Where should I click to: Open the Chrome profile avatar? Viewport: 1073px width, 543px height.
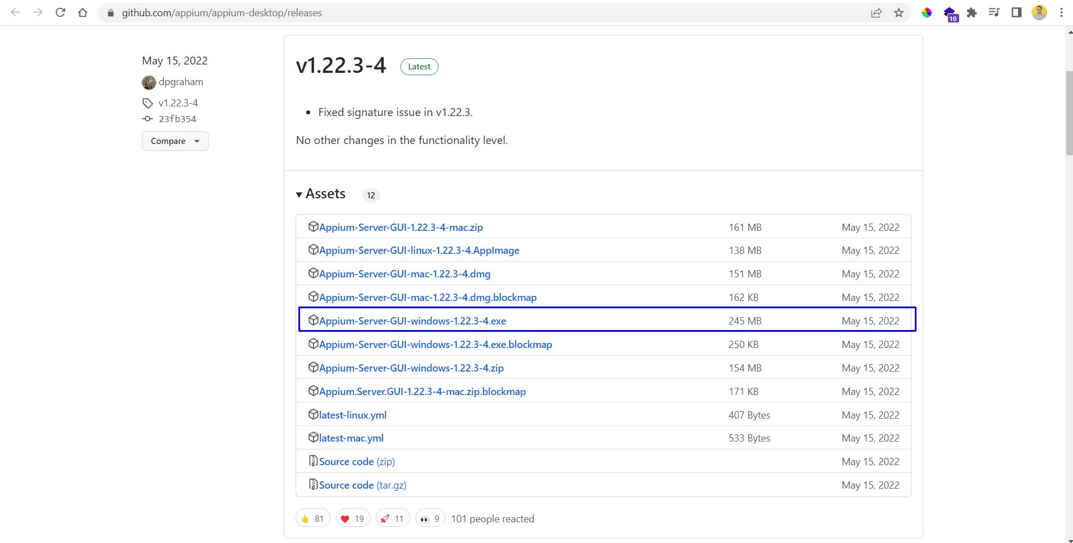point(1039,12)
